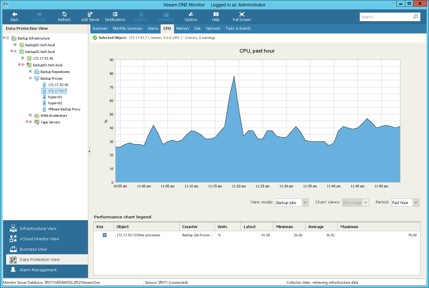Collapse the Backup Proxies node
Viewport: 429px width, 288px height.
(30, 78)
